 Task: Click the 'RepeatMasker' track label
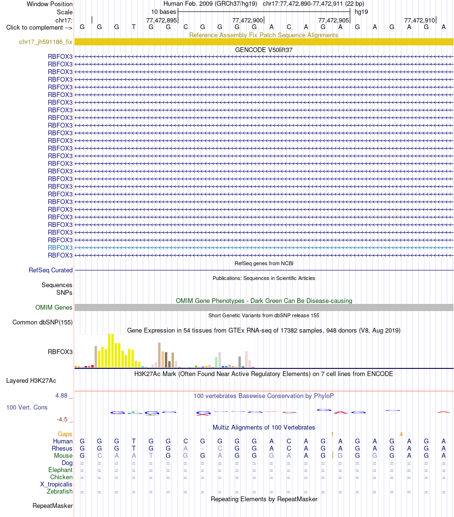53,506
